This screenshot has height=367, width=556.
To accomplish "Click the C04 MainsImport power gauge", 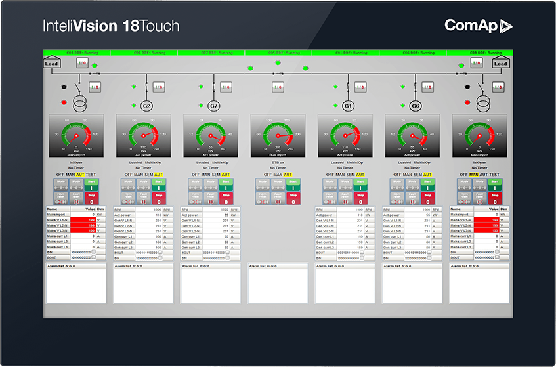I will 76,135.
